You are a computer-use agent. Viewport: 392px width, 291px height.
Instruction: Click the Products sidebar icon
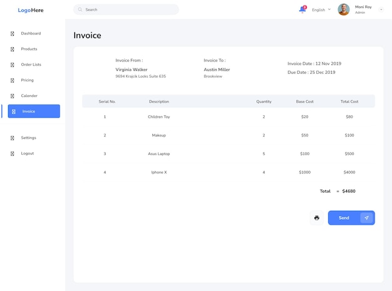[x=13, y=49]
